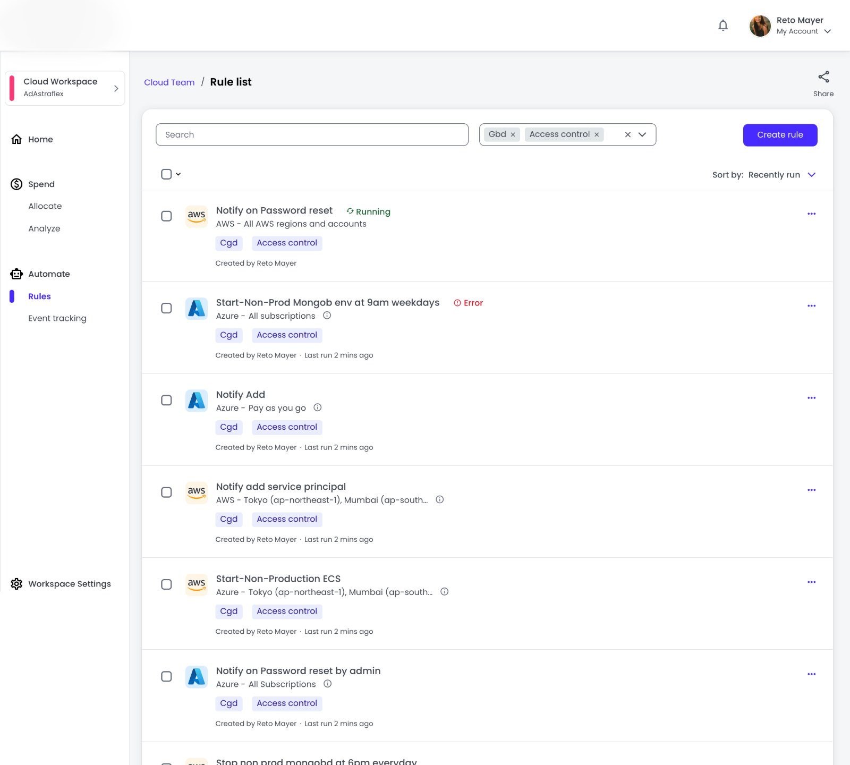
Task: Go to Event tracking in sidebar
Action: click(x=57, y=318)
